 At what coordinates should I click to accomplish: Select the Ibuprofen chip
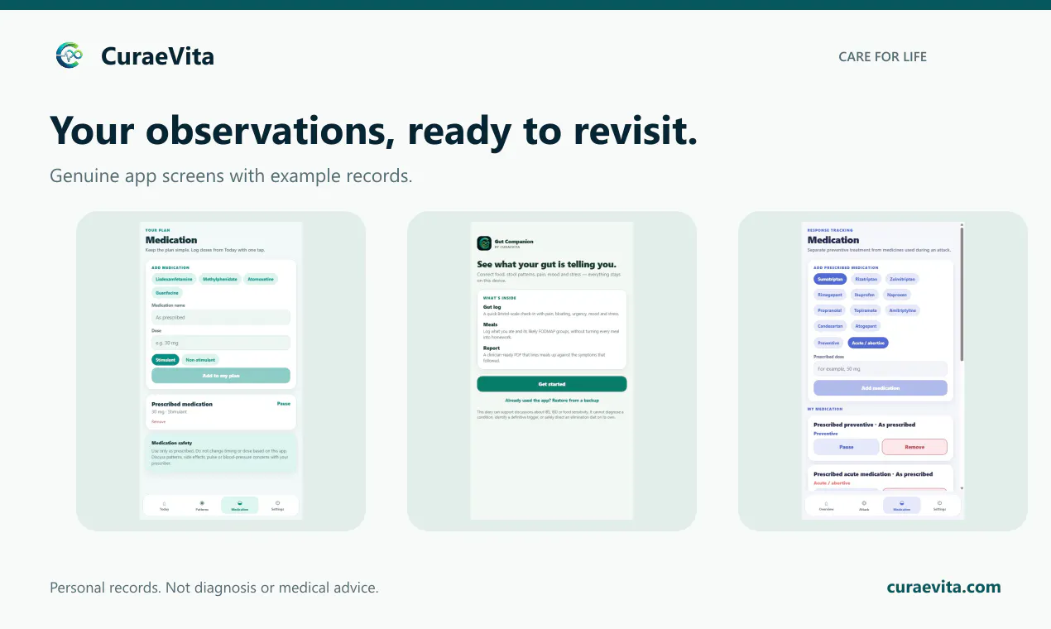[x=865, y=295]
